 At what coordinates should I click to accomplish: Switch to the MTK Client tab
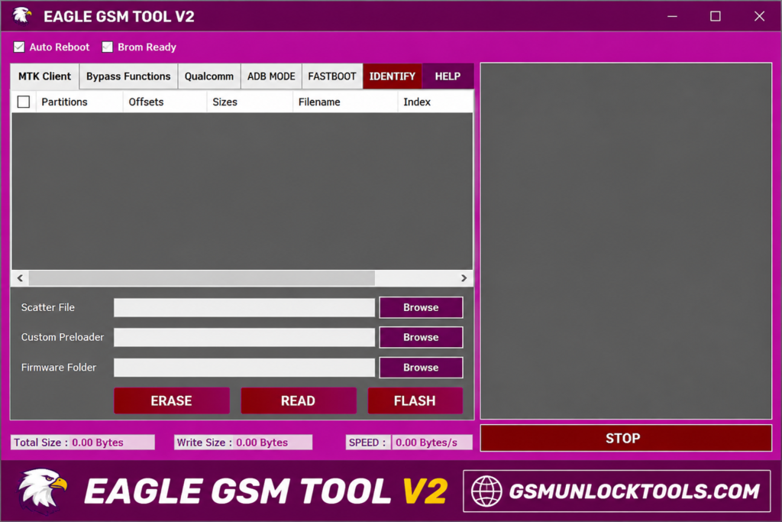pos(44,76)
